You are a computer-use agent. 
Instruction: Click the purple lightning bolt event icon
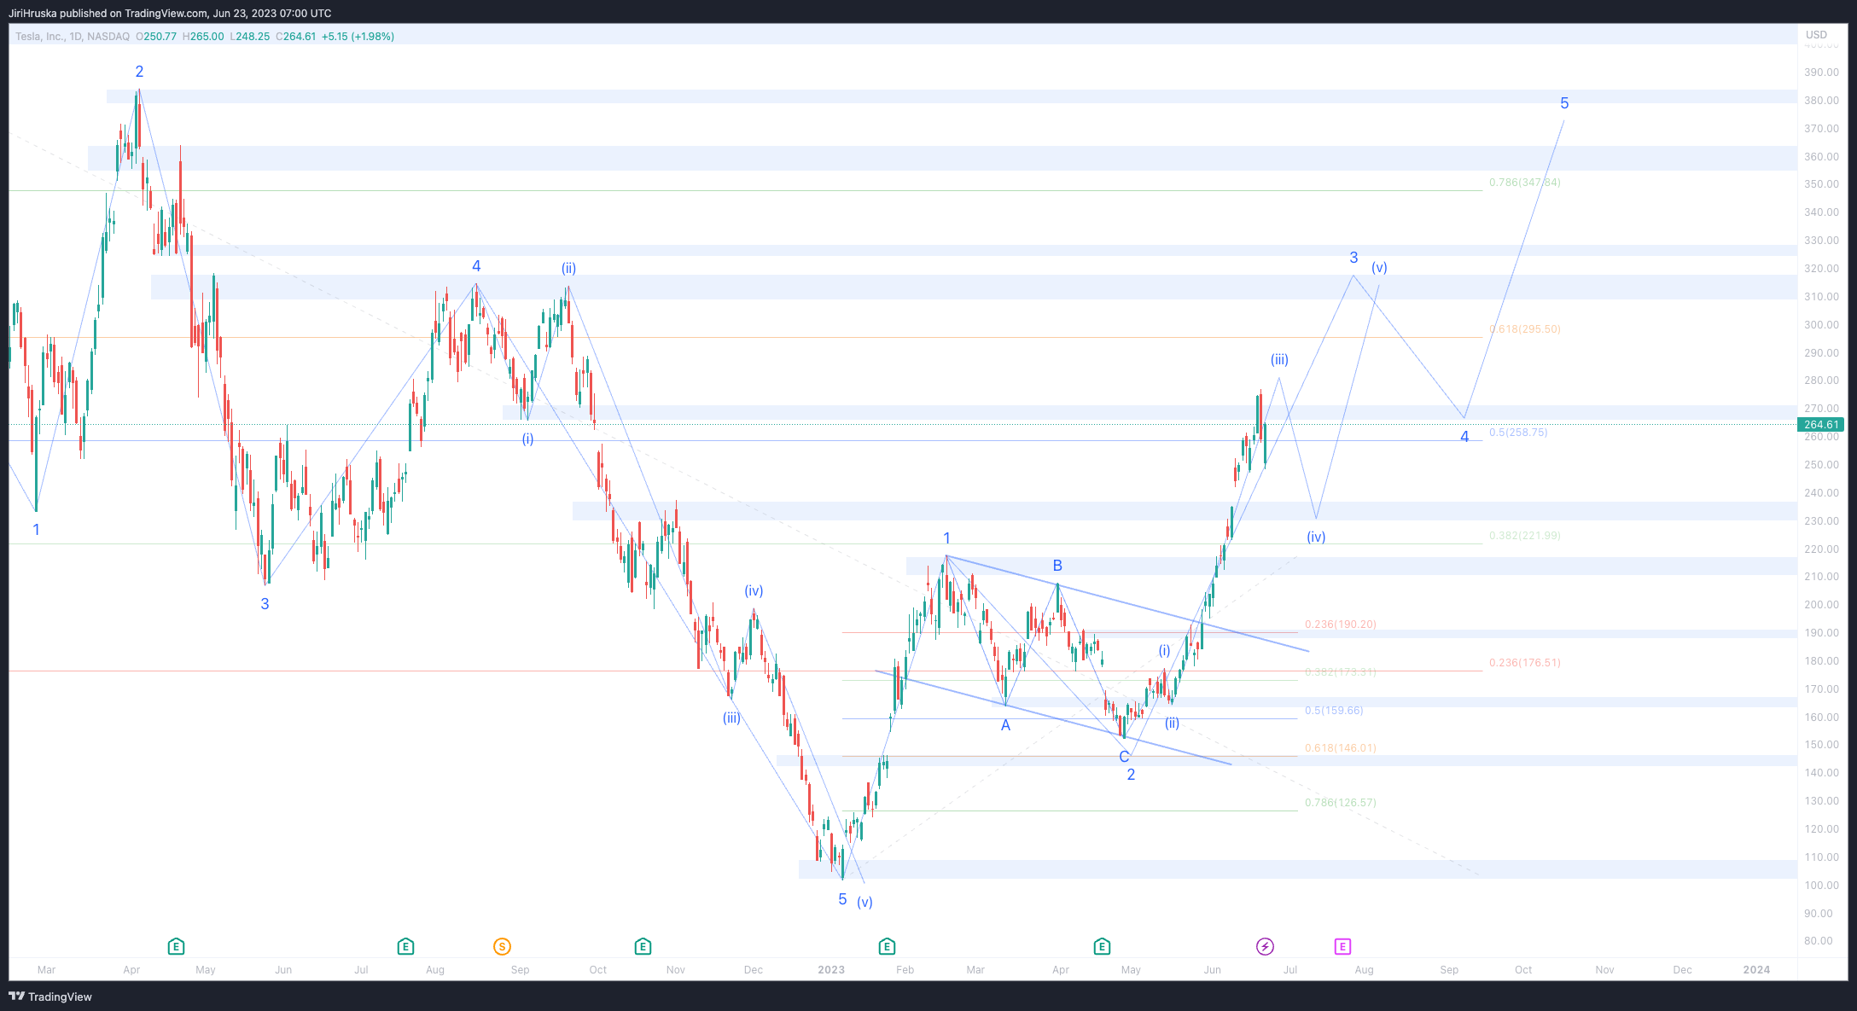1265,946
